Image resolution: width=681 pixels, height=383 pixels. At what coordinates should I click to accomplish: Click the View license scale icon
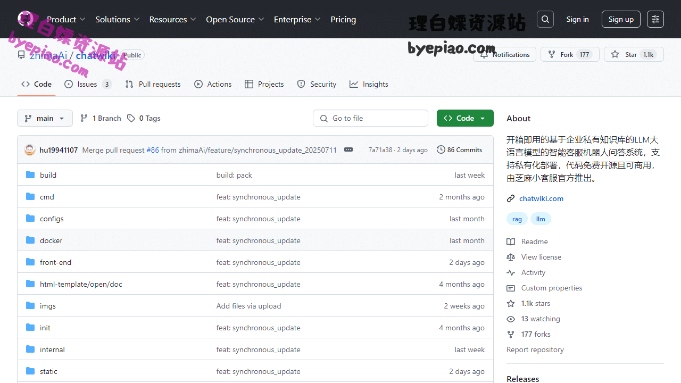511,257
